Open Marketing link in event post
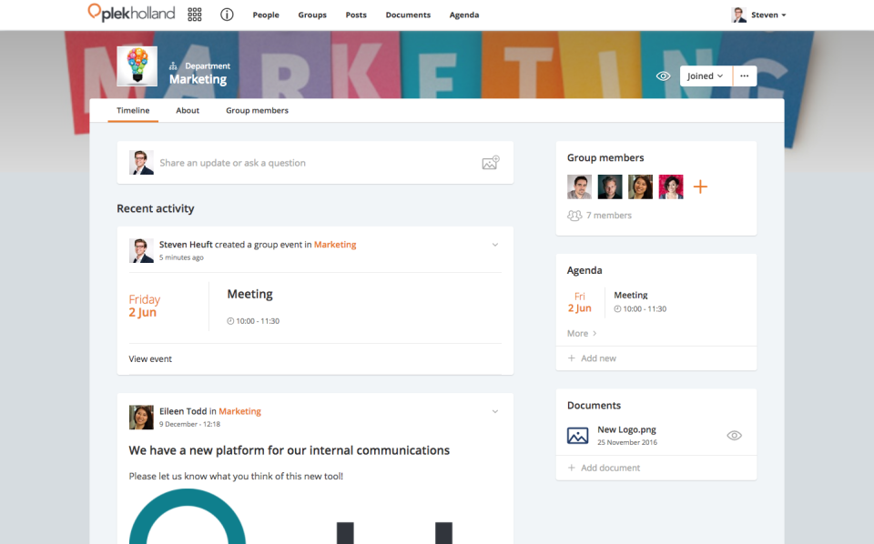Image resolution: width=874 pixels, height=544 pixels. click(335, 245)
